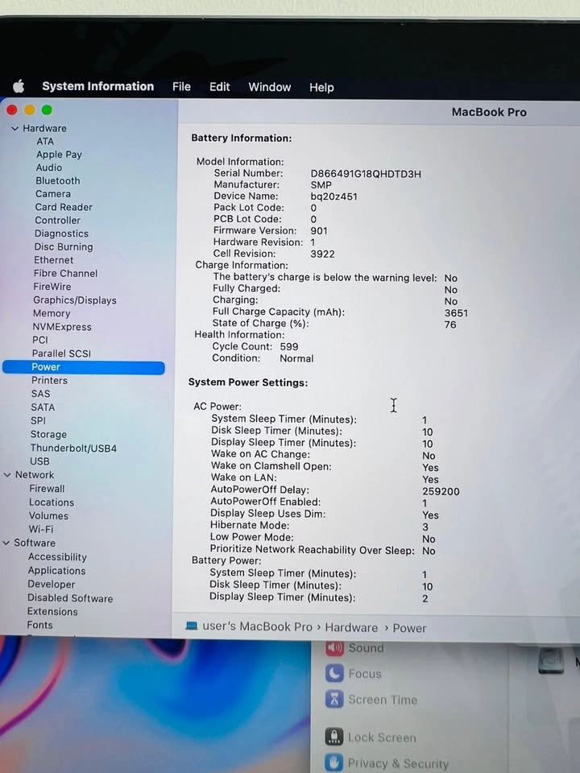Click the laptop icon in path bar
Viewport: 580px width, 773px height.
click(192, 626)
